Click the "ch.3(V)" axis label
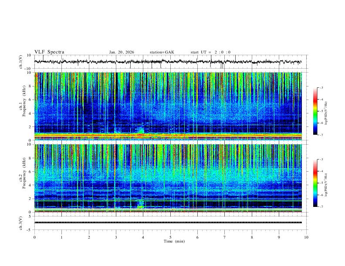This screenshot has width=345, height=266. [x=21, y=223]
